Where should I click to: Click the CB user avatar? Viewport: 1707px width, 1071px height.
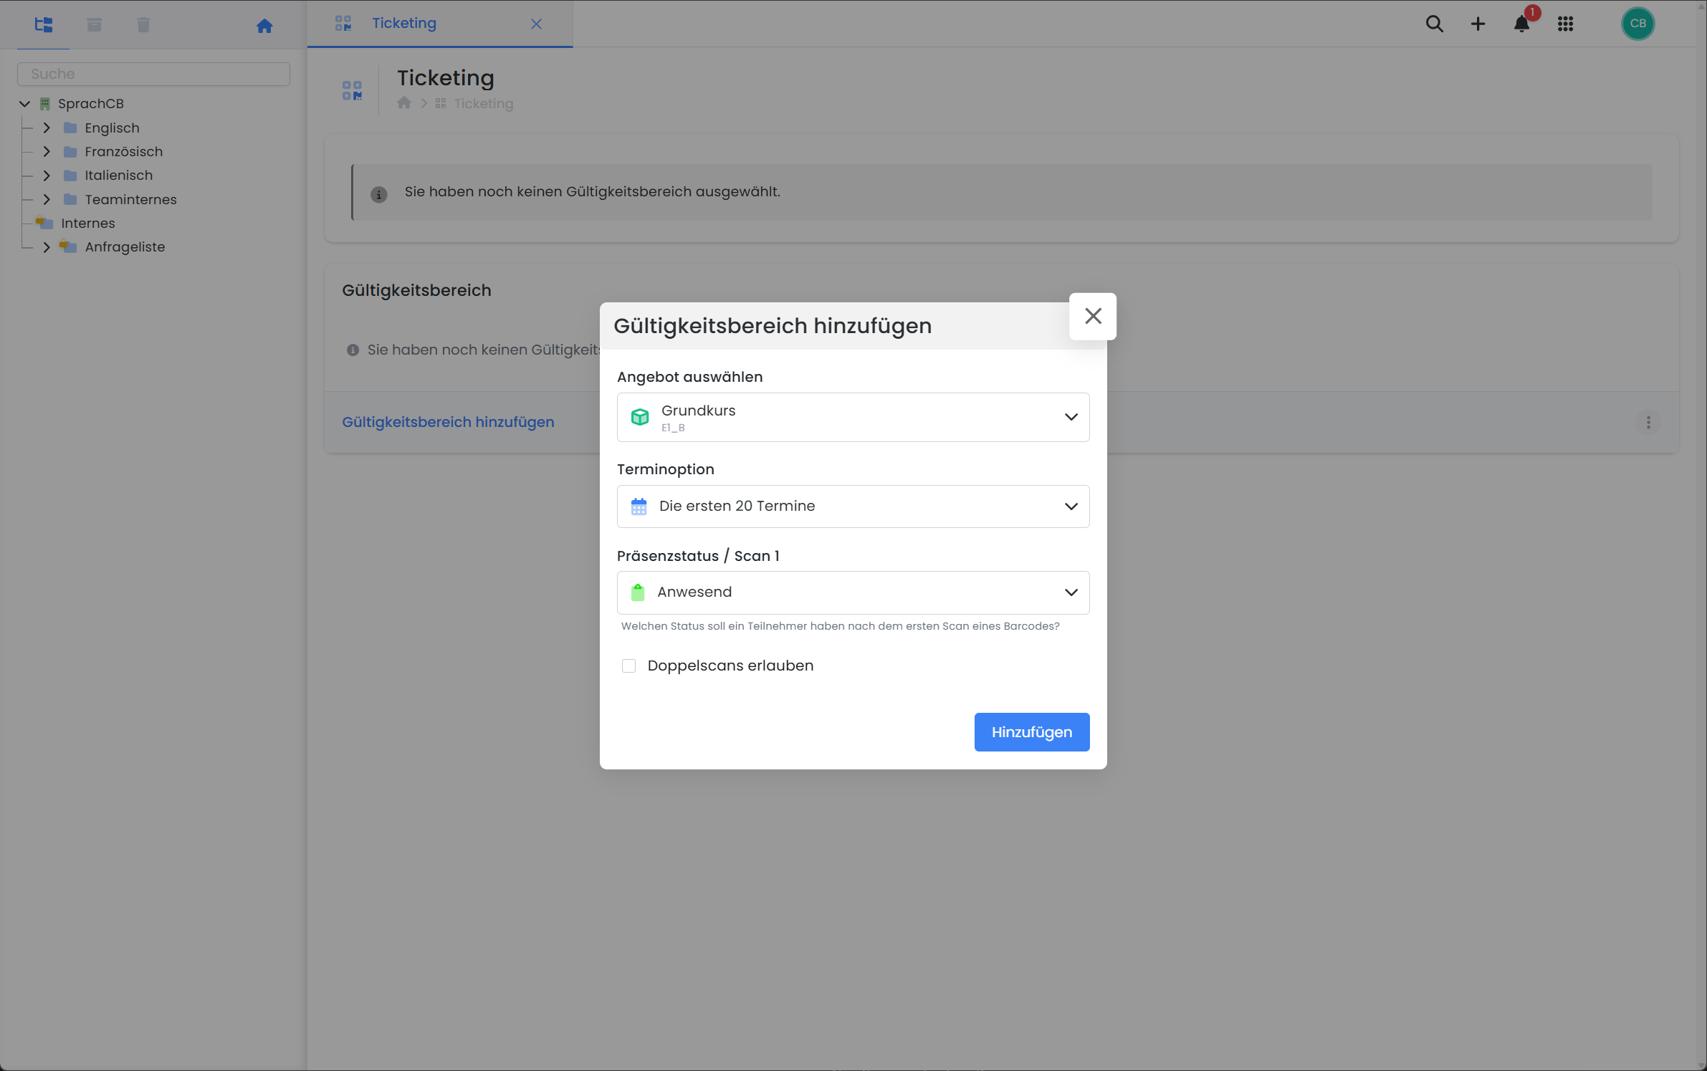(1637, 24)
